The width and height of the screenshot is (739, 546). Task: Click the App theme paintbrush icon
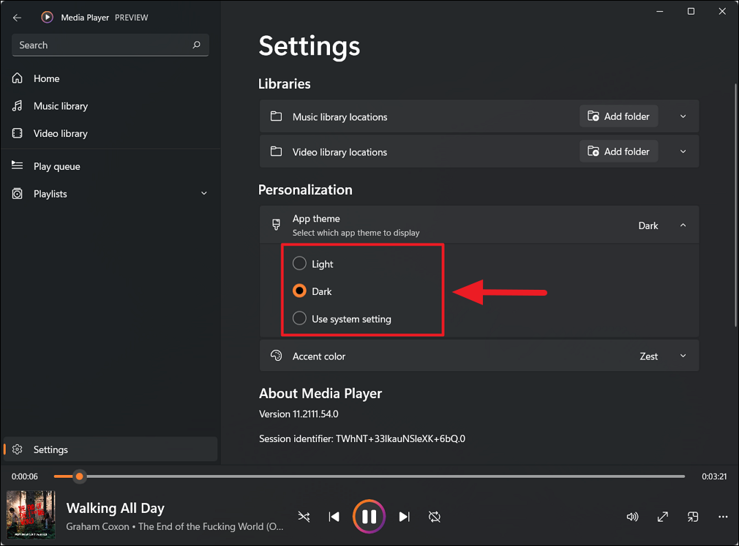pyautogui.click(x=276, y=225)
